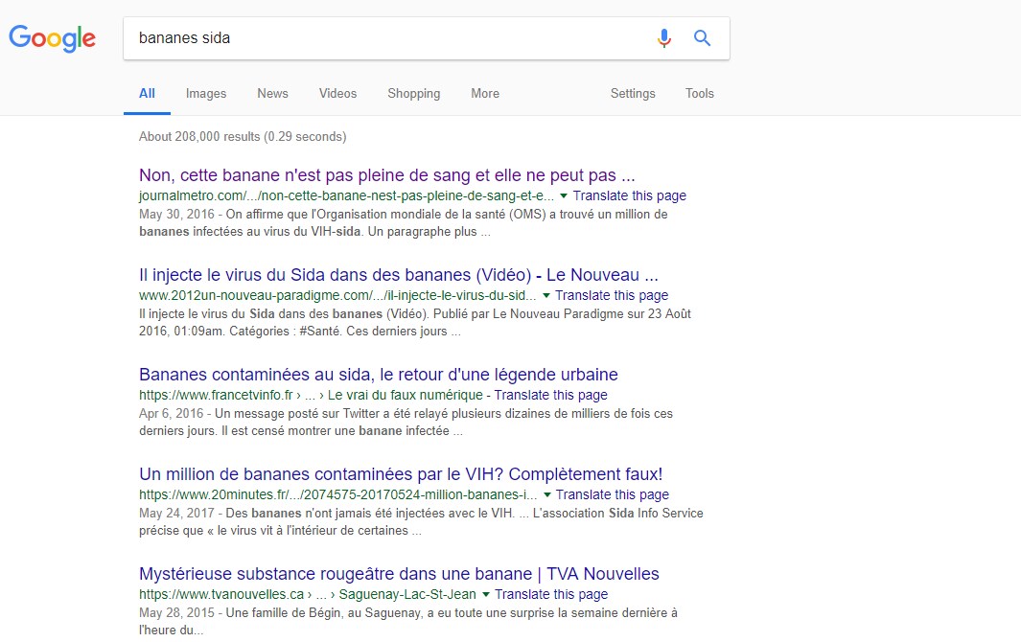Open search Tools
The width and height of the screenshot is (1021, 642).
tap(699, 94)
